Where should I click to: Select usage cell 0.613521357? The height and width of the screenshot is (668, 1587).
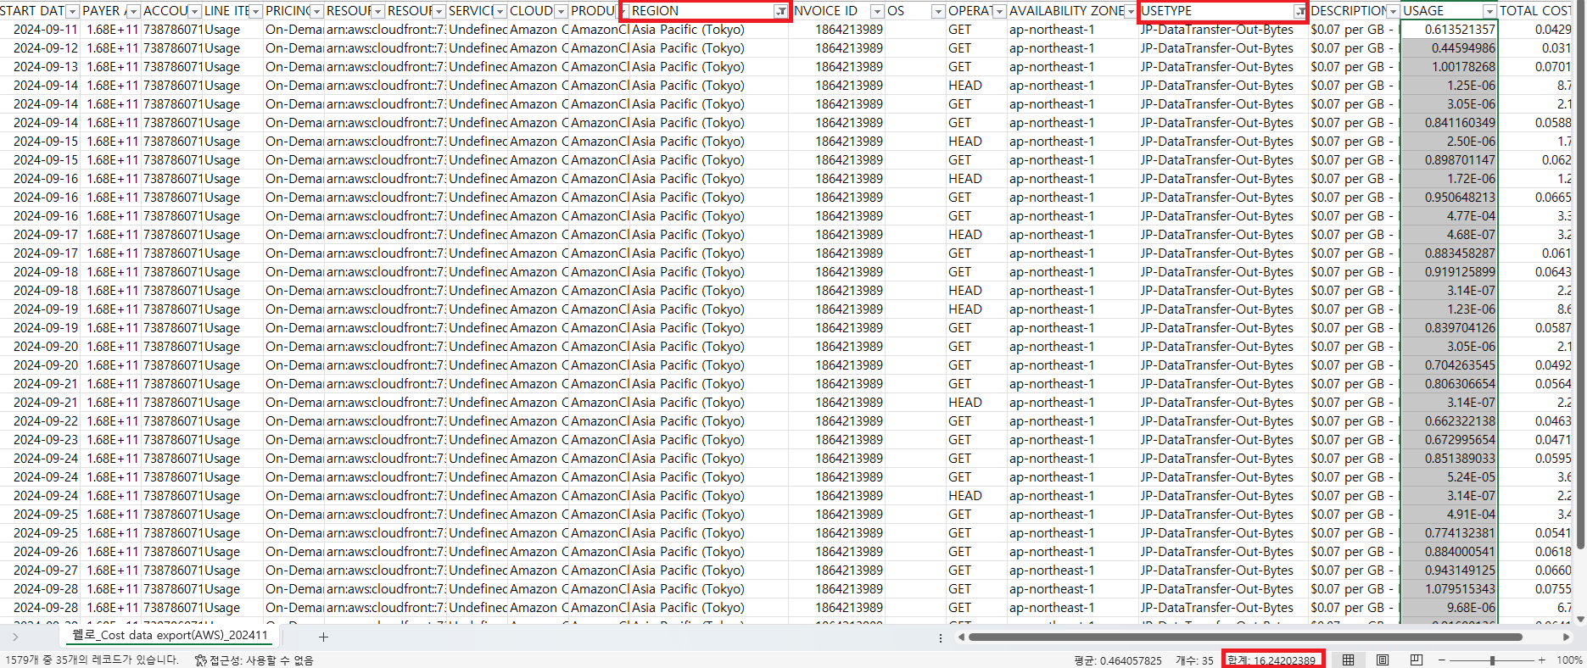(1450, 30)
